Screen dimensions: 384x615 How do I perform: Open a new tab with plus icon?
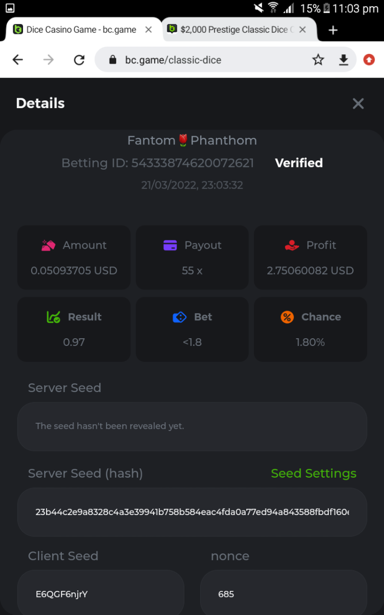(x=333, y=30)
